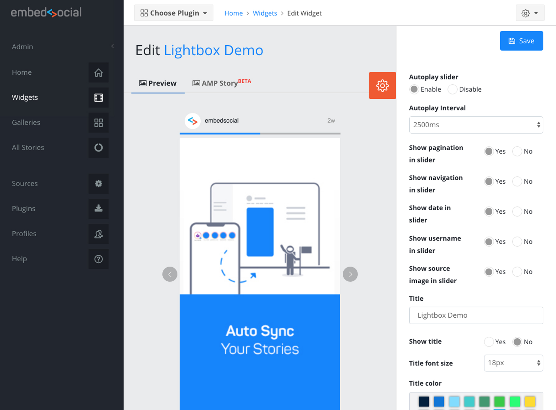Set Show username in slider to No
The width and height of the screenshot is (556, 410).
click(517, 242)
